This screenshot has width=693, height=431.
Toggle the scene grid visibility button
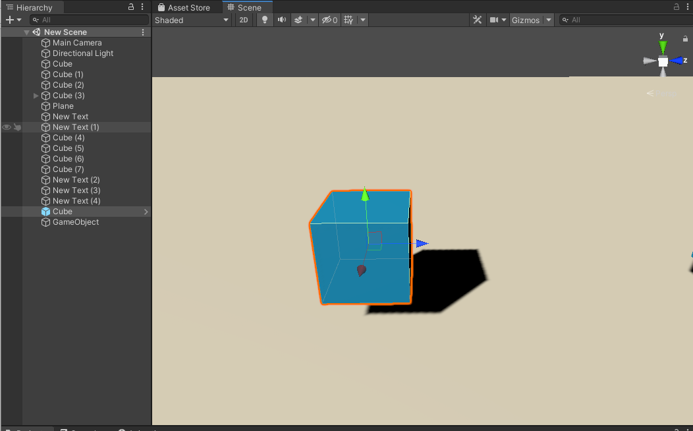[x=348, y=20]
